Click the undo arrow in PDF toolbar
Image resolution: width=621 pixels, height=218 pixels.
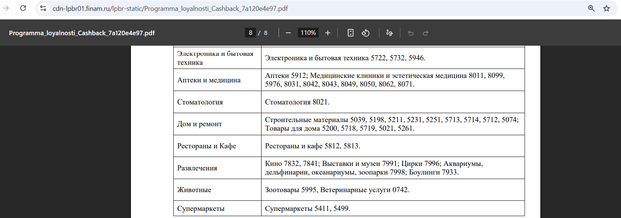point(410,33)
